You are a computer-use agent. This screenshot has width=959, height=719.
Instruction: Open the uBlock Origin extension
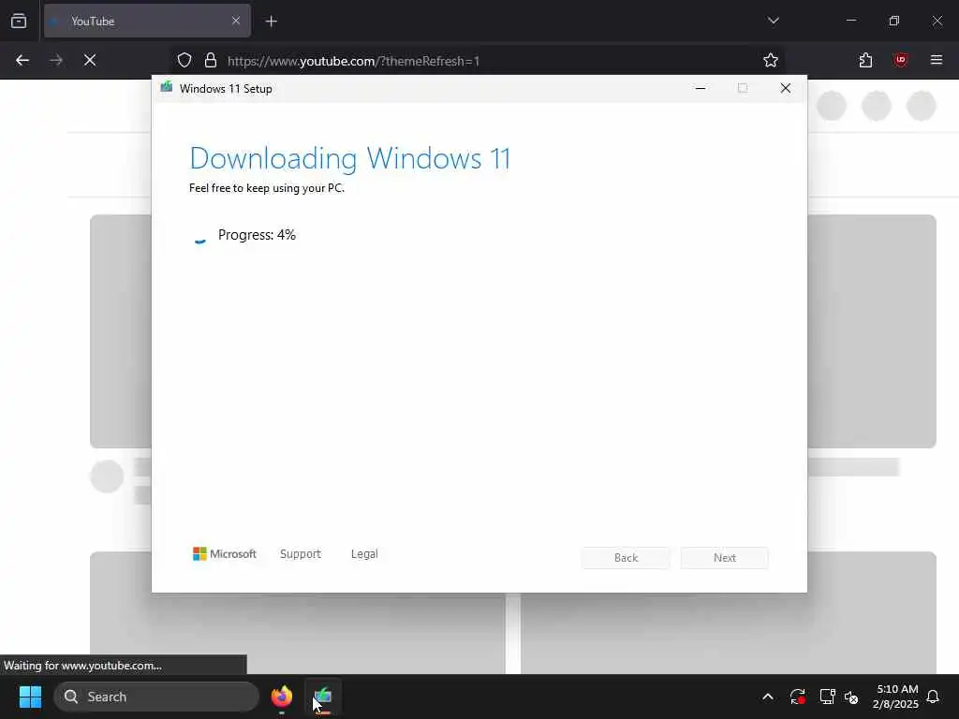pos(901,61)
